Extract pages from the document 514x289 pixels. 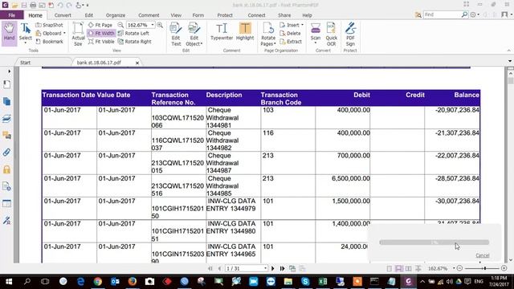point(291,42)
